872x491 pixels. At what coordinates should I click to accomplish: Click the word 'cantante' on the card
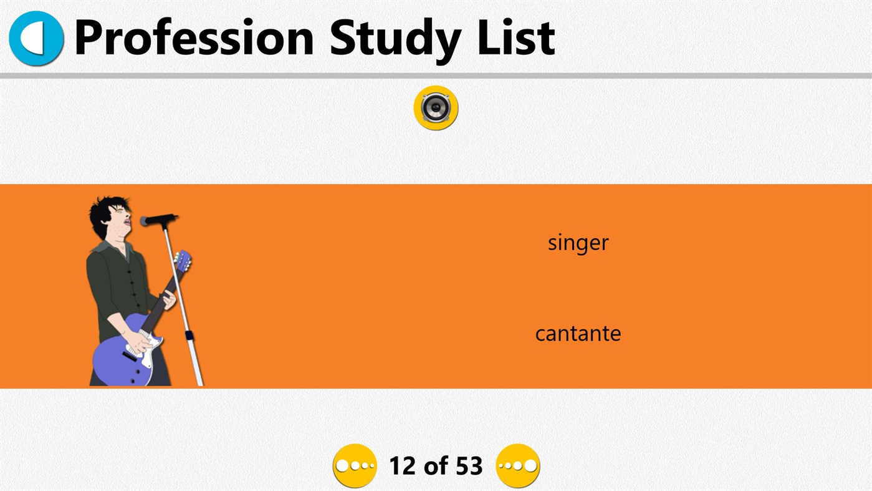click(577, 333)
